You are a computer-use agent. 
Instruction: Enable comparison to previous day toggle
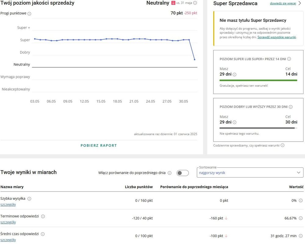click(x=183, y=173)
